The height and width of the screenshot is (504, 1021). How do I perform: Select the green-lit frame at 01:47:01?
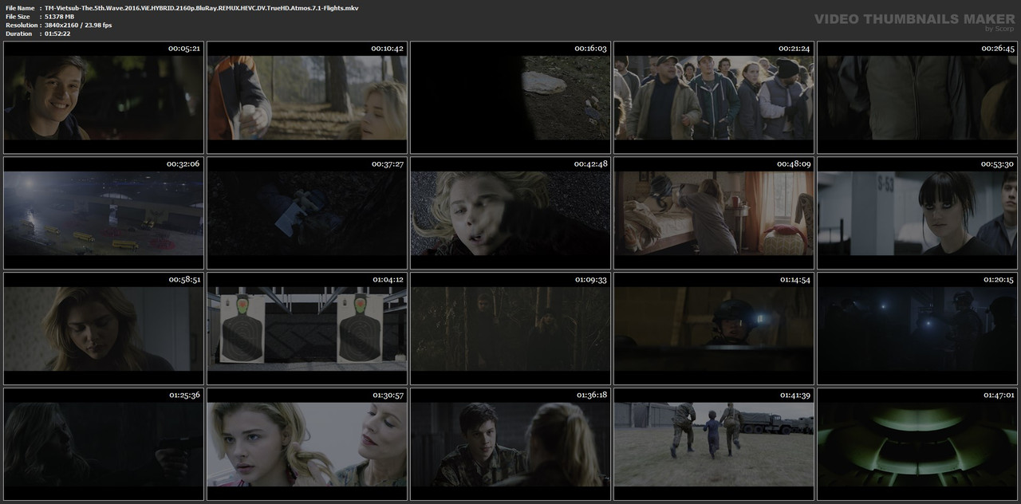(917, 444)
